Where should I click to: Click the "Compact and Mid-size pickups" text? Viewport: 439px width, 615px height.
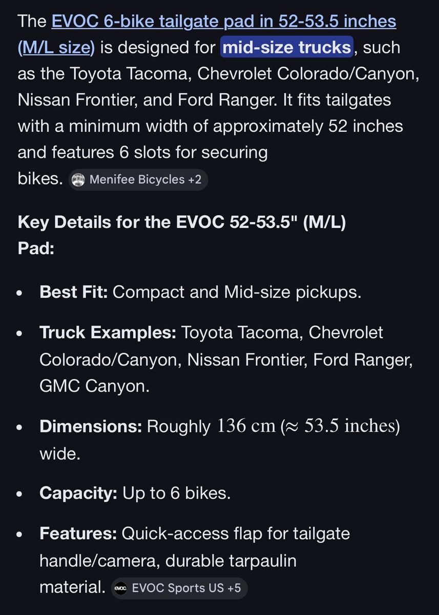[x=236, y=292]
